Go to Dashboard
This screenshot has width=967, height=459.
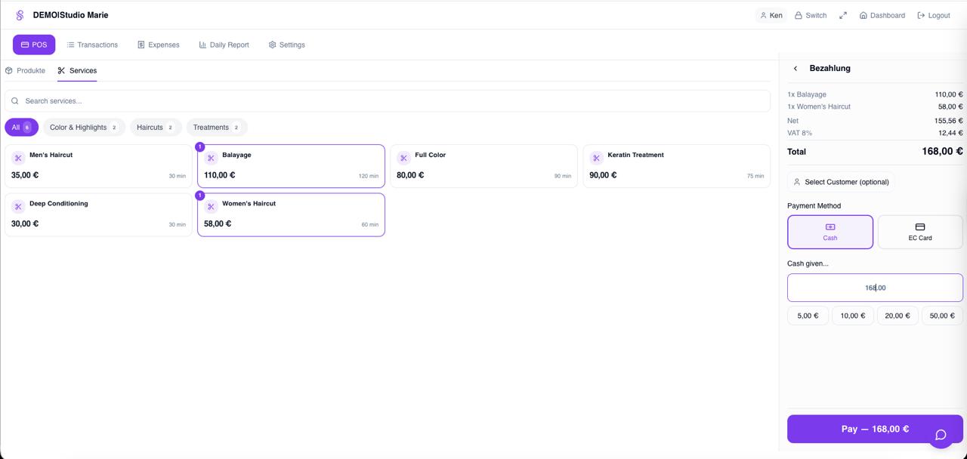click(882, 15)
